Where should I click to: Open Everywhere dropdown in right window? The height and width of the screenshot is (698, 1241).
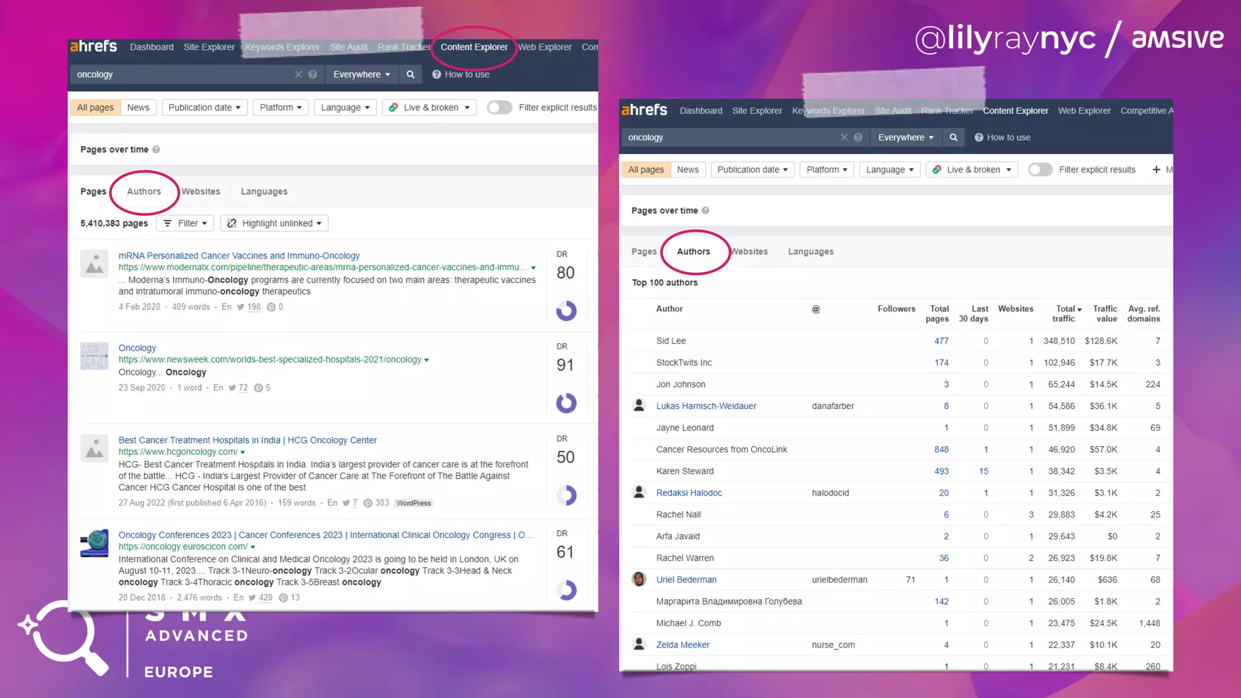[x=905, y=138]
